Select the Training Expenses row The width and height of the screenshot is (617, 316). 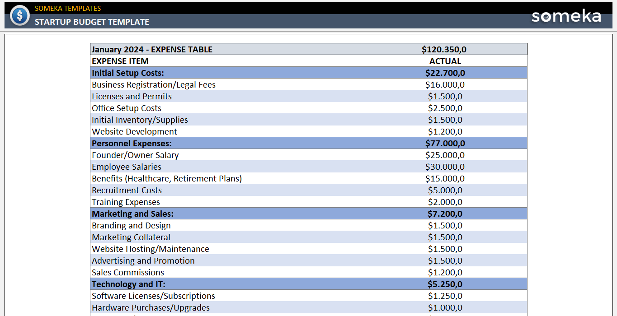click(x=309, y=202)
